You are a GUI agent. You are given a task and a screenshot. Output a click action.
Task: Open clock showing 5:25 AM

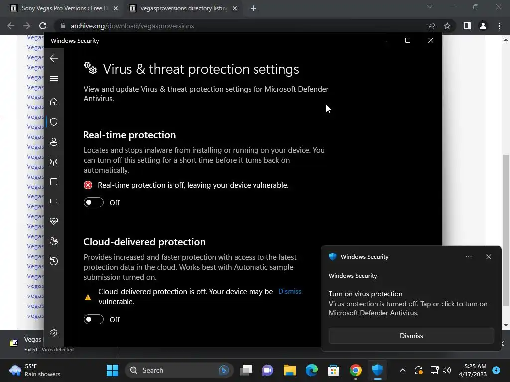pos(472,370)
